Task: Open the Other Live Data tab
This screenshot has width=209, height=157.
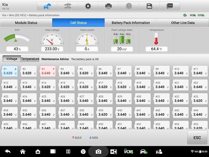Action: click(x=183, y=23)
